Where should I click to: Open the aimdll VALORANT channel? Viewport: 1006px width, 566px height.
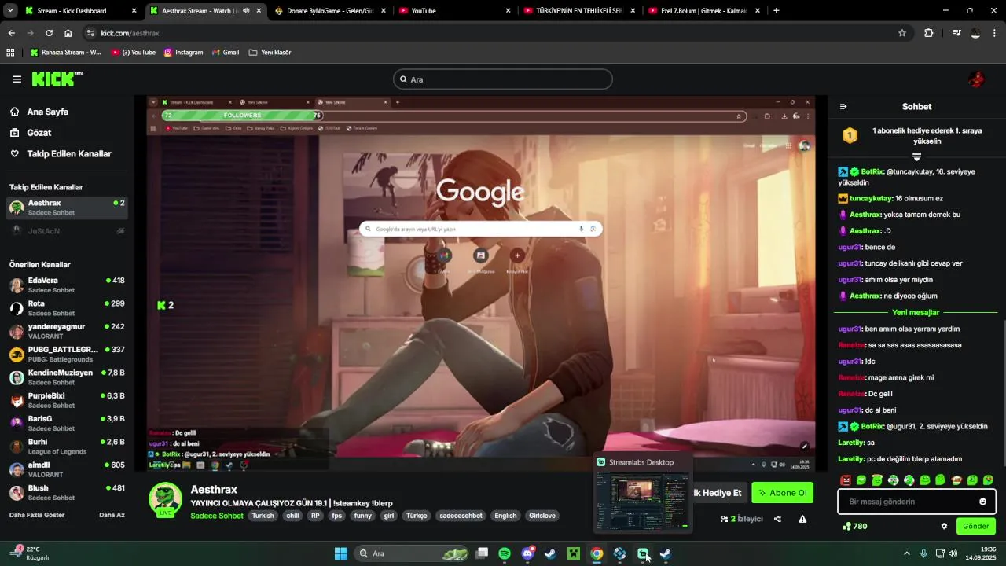pyautogui.click(x=67, y=469)
